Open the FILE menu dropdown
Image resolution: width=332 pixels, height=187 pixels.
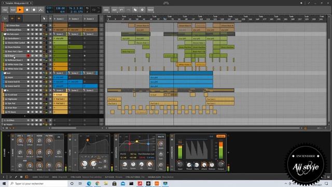[5, 10]
